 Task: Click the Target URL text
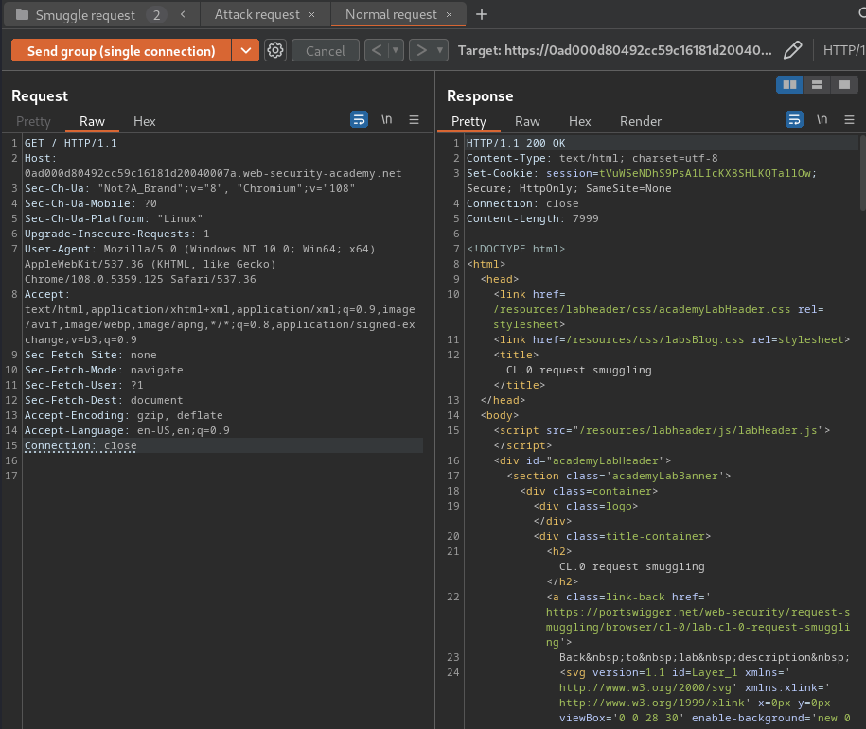coord(614,50)
